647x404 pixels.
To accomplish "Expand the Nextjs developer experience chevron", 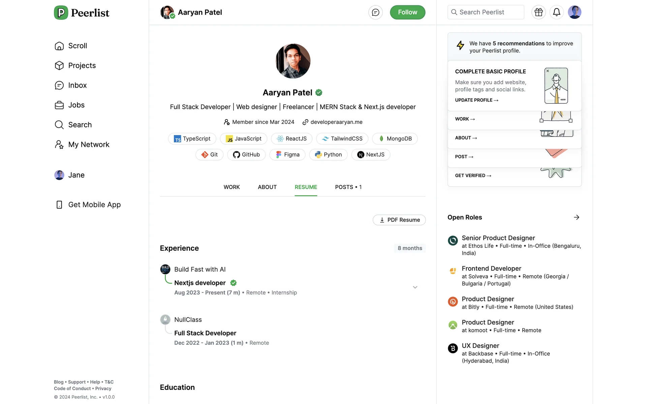I will 415,287.
